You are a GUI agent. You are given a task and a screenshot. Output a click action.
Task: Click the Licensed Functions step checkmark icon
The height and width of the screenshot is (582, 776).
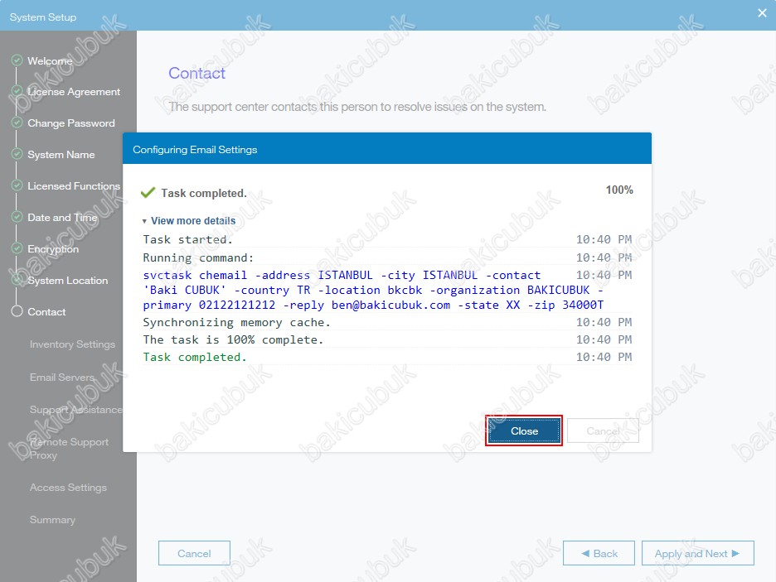click(x=17, y=185)
